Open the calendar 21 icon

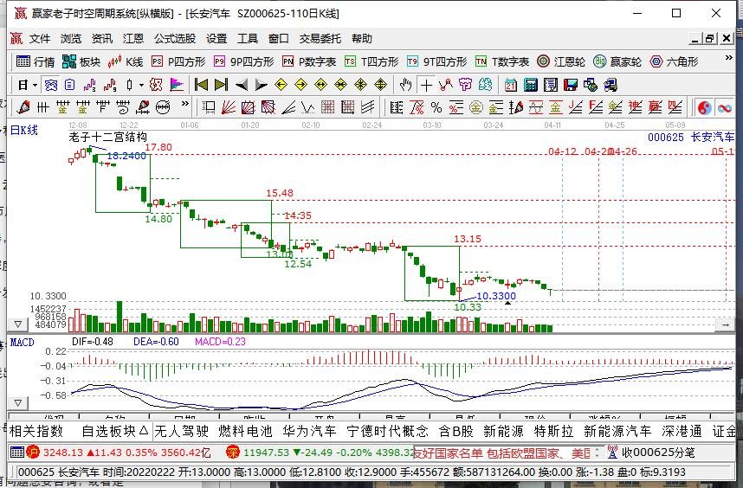pyautogui.click(x=511, y=85)
